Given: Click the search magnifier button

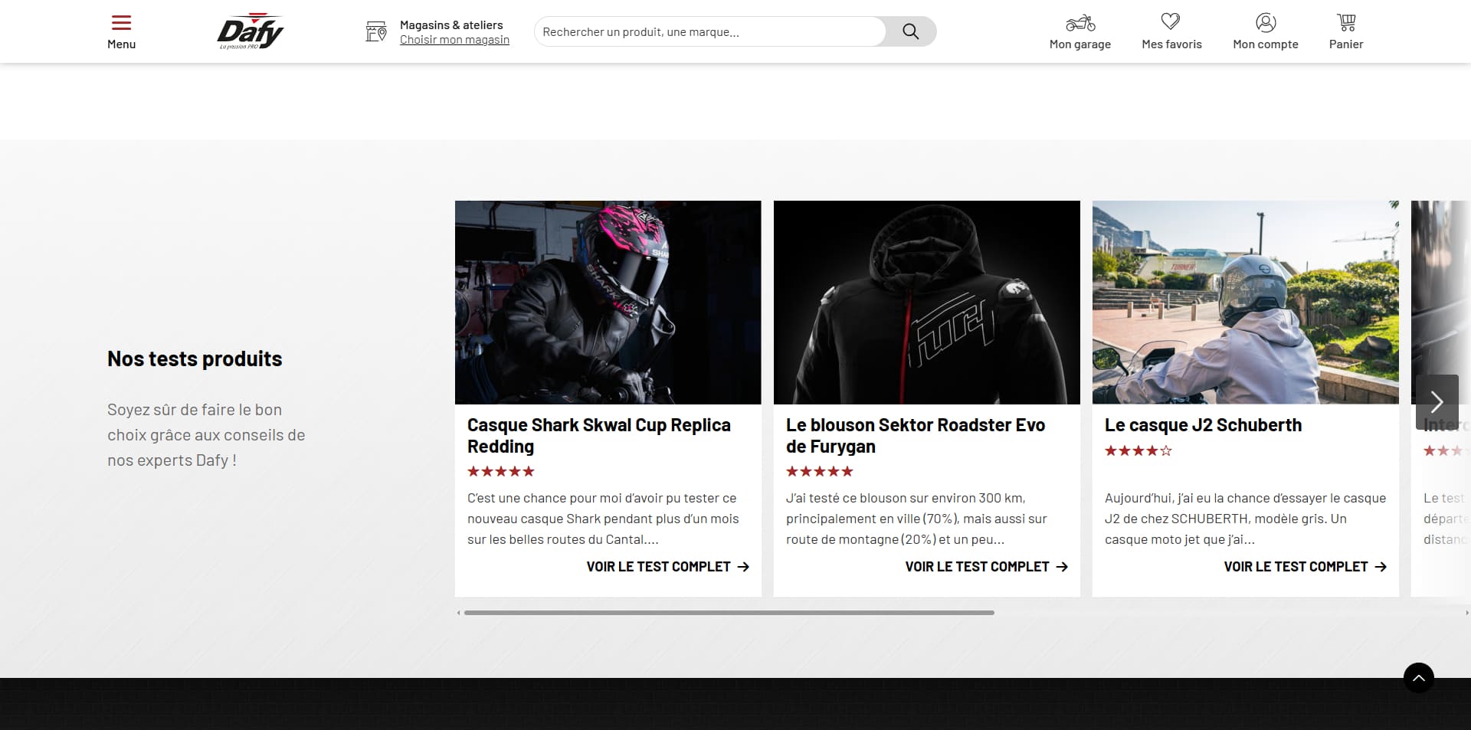Looking at the screenshot, I should 910,31.
